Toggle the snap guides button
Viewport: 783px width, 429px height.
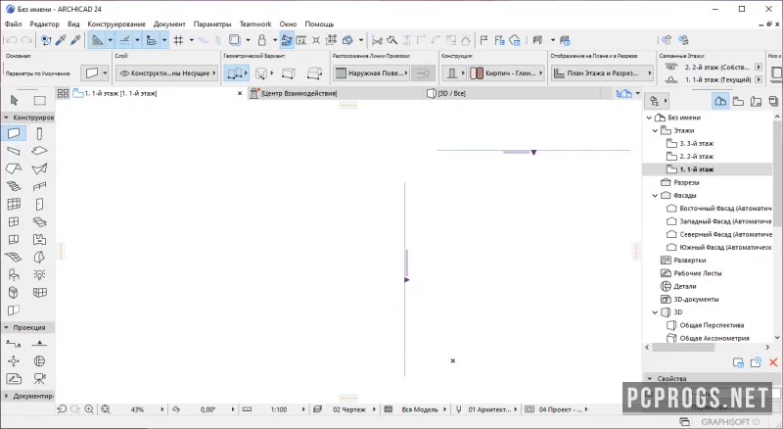pyautogui.click(x=125, y=40)
